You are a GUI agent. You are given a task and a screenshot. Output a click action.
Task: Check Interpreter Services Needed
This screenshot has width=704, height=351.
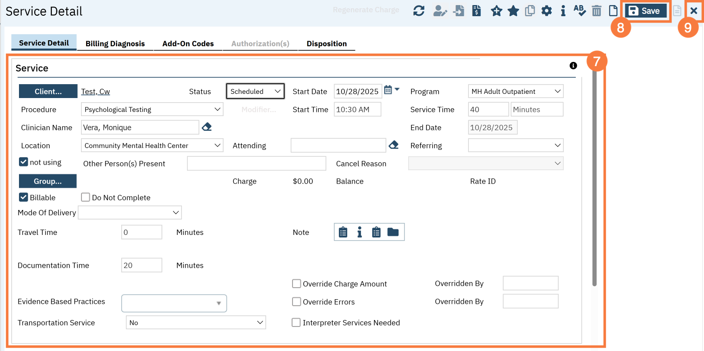296,323
